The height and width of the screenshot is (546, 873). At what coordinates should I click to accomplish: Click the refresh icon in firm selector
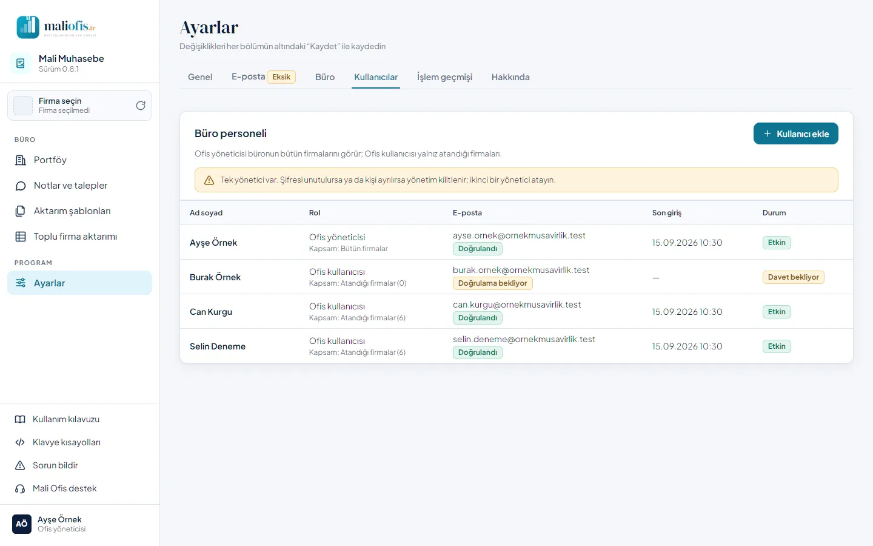tap(141, 106)
